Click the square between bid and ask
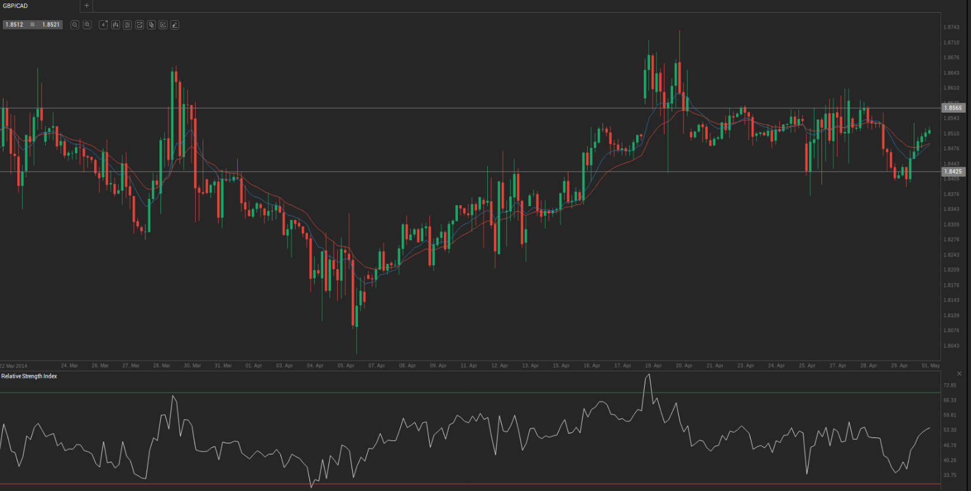The height and width of the screenshot is (491, 971). [32, 25]
